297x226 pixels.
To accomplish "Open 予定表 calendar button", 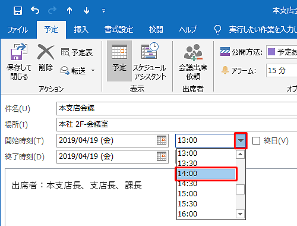I will pyautogui.click(x=77, y=52).
